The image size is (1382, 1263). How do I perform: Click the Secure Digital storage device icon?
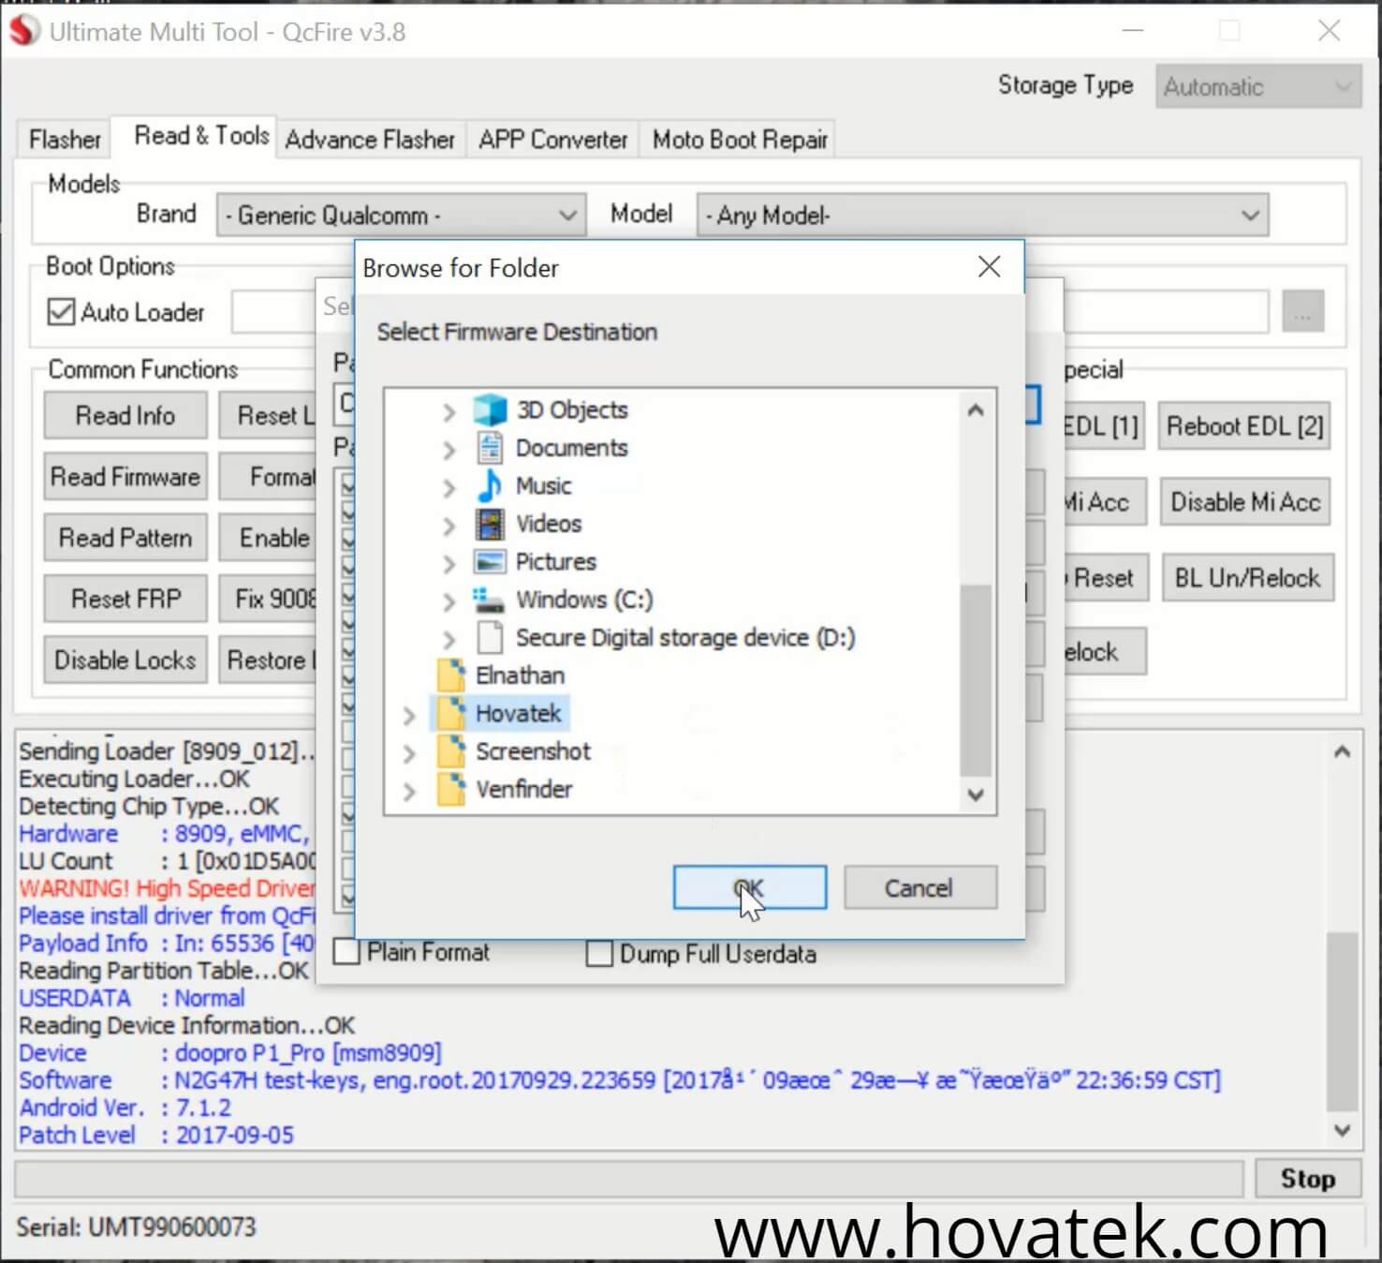(x=490, y=637)
